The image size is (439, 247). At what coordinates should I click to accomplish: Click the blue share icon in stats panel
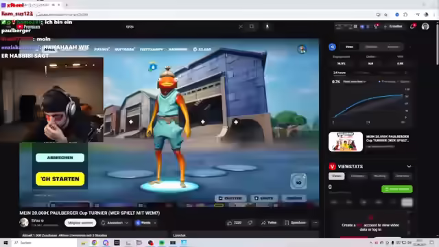coord(332,47)
